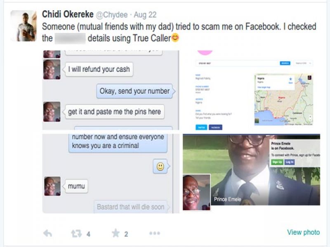This screenshot has height=247, width=330.
Task: Retweet this tweet
Action: pos(76,233)
